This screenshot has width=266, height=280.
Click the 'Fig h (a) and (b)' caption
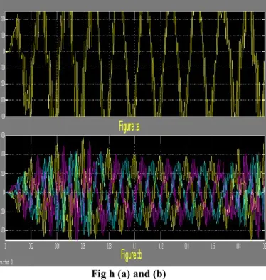point(129,274)
